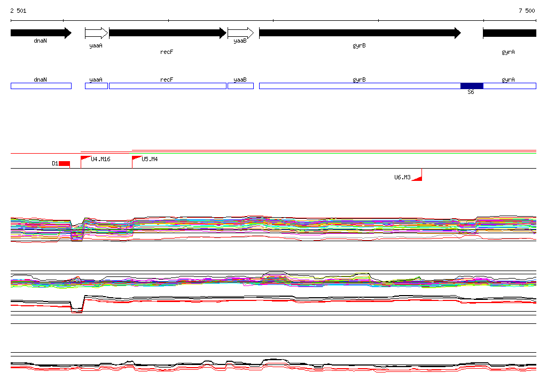Click the gyrA label under the black bar
The height and width of the screenshot is (381, 547).
click(509, 52)
